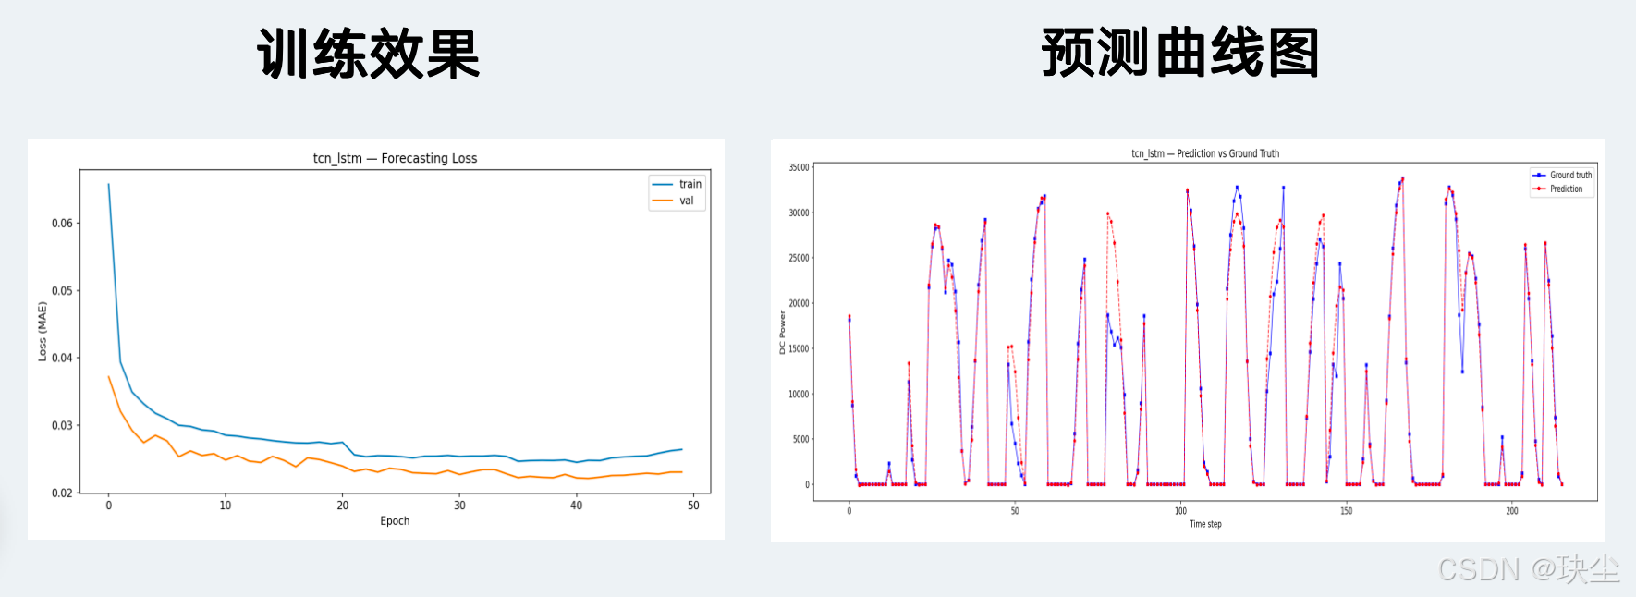Click the 'Epoch' x-axis label
The height and width of the screenshot is (597, 1636).
[395, 521]
